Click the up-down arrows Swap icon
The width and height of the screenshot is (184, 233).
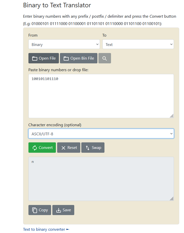tap(88, 148)
